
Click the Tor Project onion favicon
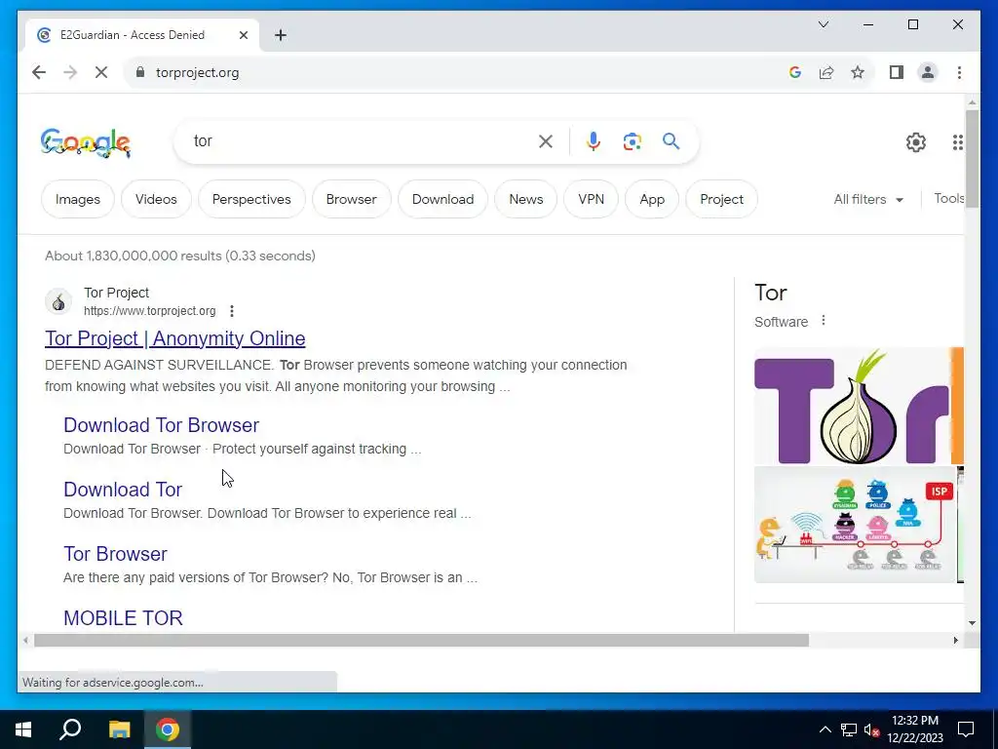click(58, 302)
